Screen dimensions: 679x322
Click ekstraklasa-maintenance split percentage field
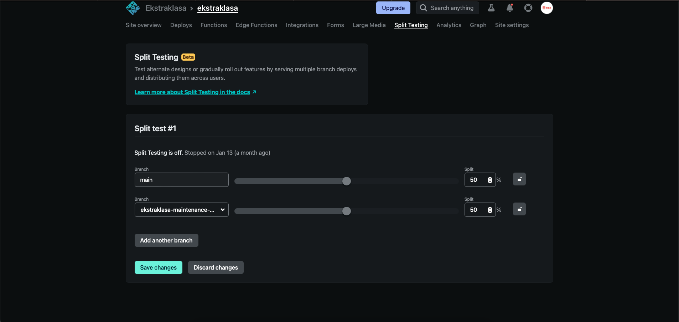[x=480, y=210]
